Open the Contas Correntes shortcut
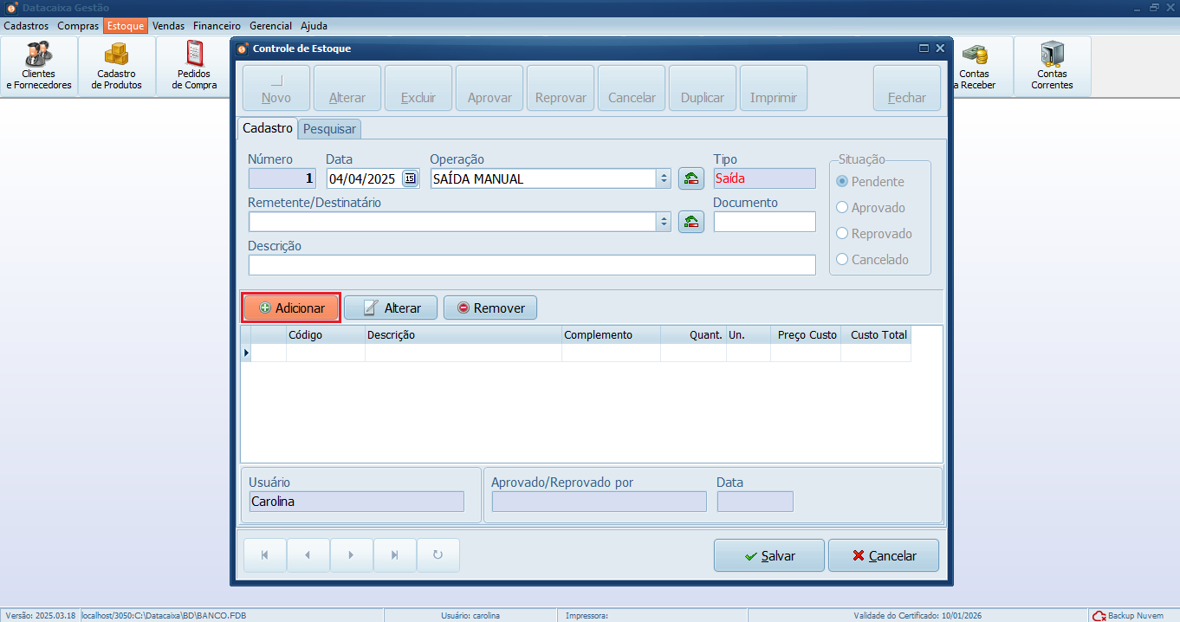 pyautogui.click(x=1052, y=65)
